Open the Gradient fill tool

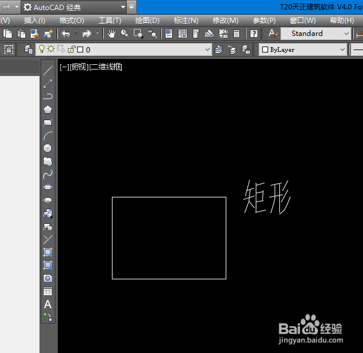click(x=48, y=265)
